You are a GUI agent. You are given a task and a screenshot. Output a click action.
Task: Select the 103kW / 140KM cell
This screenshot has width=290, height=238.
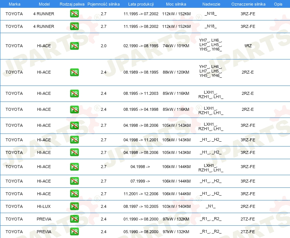(176, 206)
